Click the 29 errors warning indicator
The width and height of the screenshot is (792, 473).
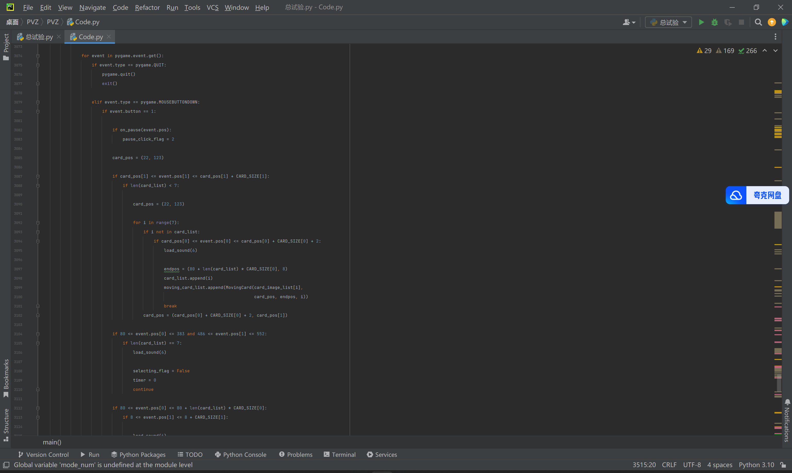(x=704, y=51)
